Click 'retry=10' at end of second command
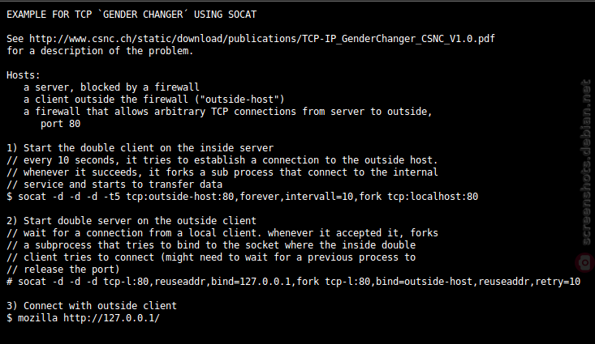595x344 pixels. coord(558,281)
